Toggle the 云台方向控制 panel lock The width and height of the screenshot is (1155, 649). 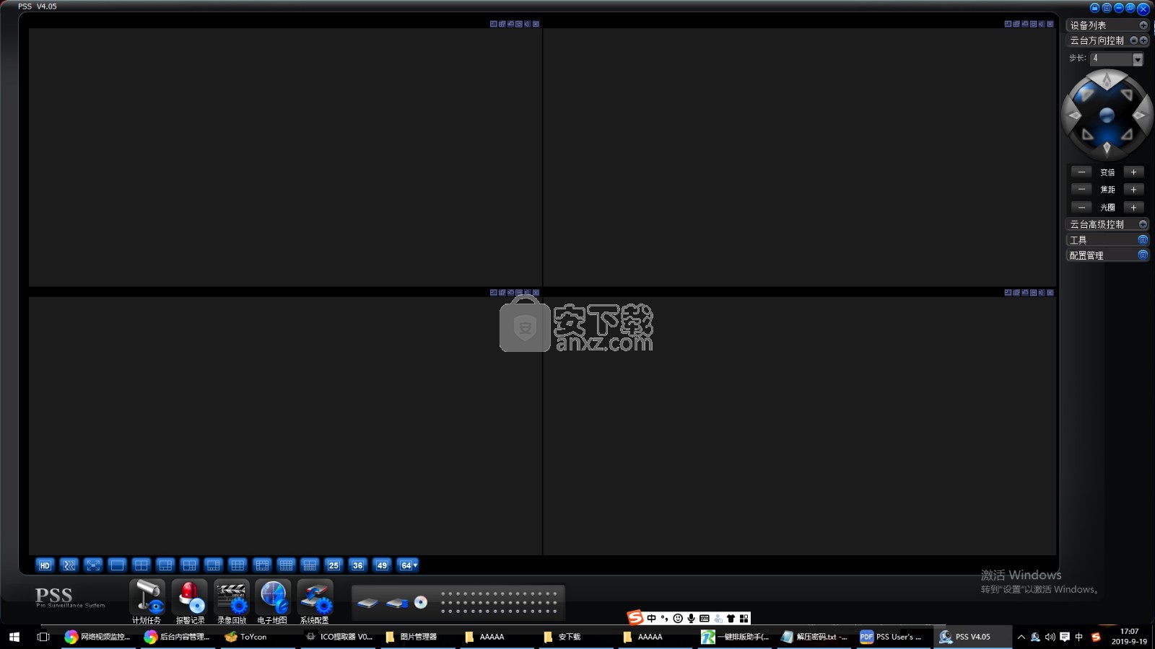1134,40
